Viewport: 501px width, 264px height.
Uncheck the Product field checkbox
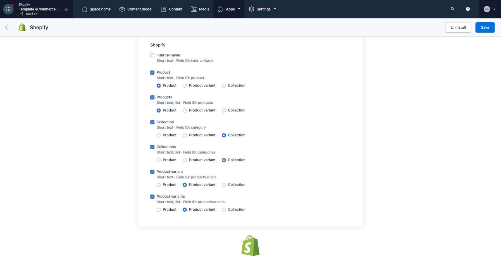[152, 73]
